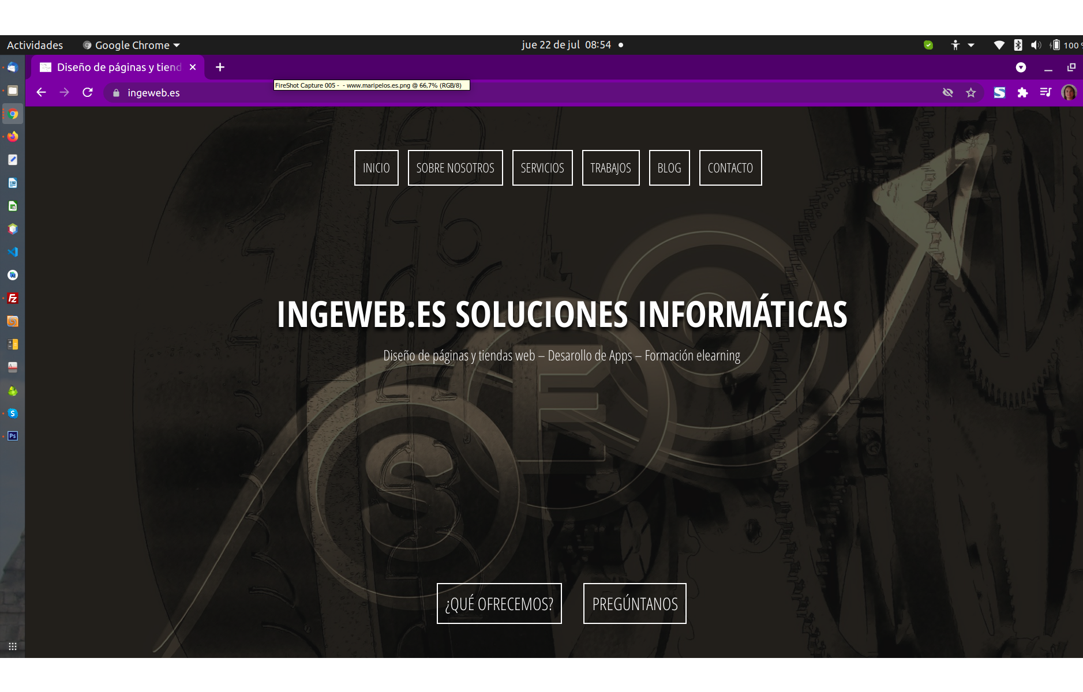Open the Skype dock icon

[x=13, y=413]
